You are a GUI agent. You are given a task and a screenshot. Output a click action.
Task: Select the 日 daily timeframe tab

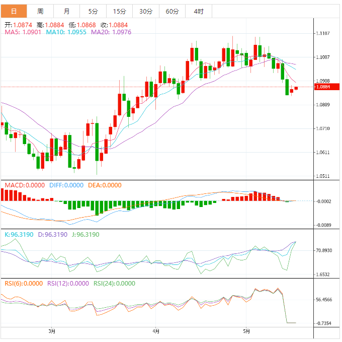14,11
